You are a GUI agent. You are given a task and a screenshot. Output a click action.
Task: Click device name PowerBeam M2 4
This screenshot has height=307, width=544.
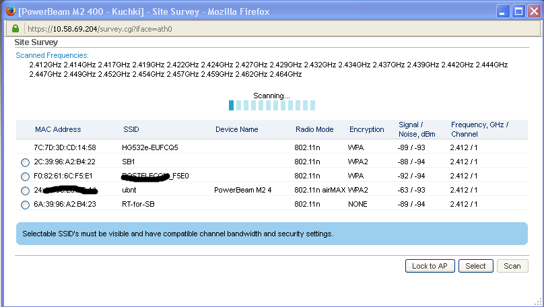[243, 190]
